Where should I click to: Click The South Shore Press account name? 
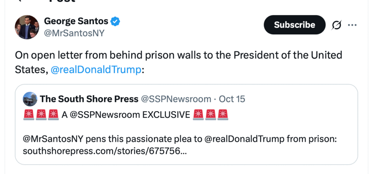[89, 99]
